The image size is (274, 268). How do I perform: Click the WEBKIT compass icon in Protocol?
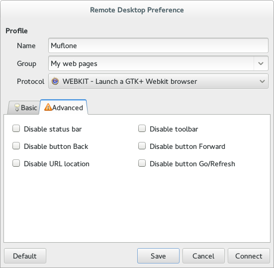point(55,81)
